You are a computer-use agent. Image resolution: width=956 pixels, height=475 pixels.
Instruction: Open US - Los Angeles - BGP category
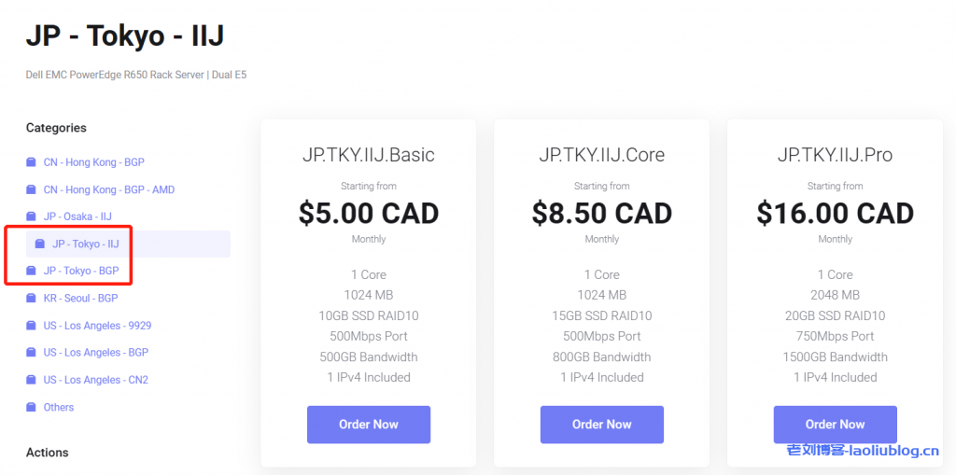tap(95, 353)
